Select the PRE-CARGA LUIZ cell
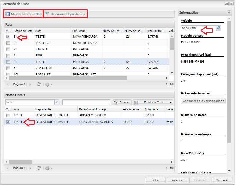Viewport: 236px width, 186px height. [87, 74]
